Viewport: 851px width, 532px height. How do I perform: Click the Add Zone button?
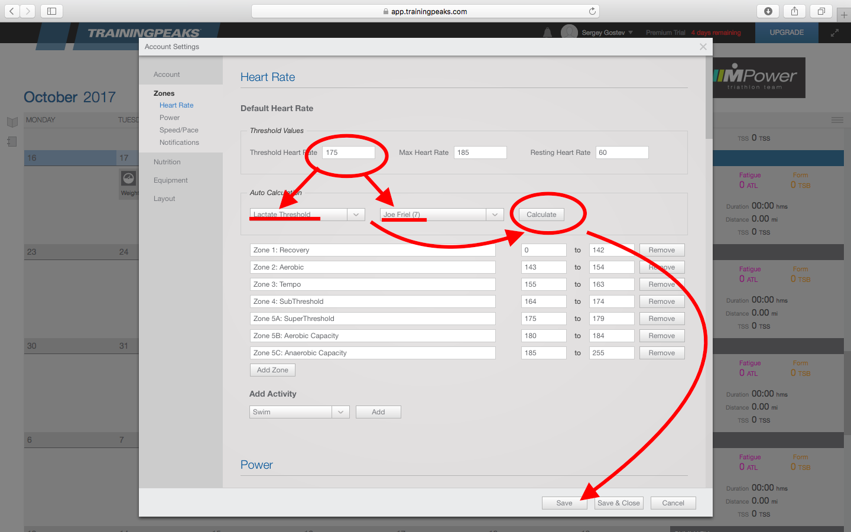click(272, 370)
